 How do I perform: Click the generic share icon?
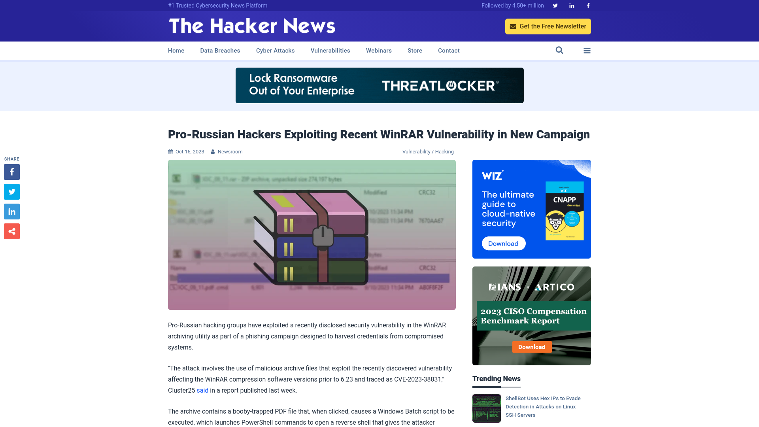coord(11,231)
